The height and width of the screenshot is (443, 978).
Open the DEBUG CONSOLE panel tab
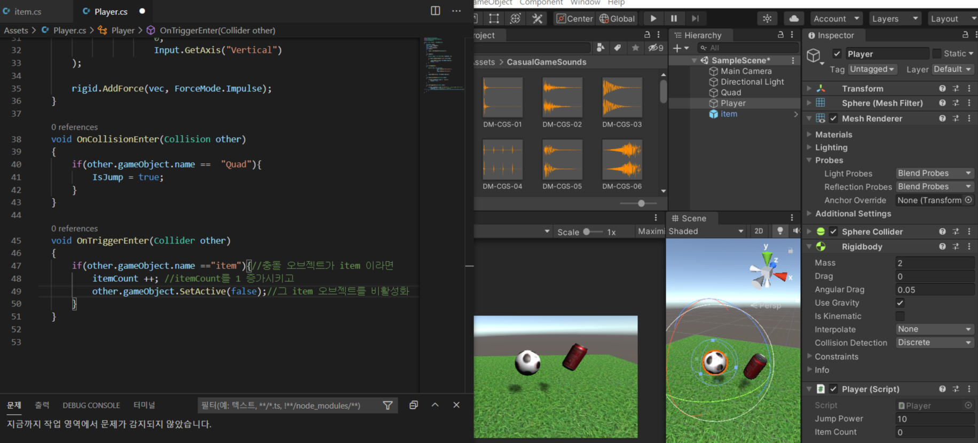click(91, 405)
